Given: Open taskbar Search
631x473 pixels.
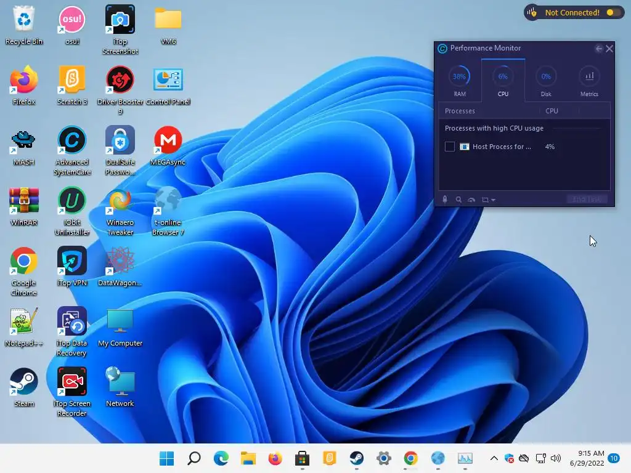Looking at the screenshot, I should pyautogui.click(x=194, y=458).
